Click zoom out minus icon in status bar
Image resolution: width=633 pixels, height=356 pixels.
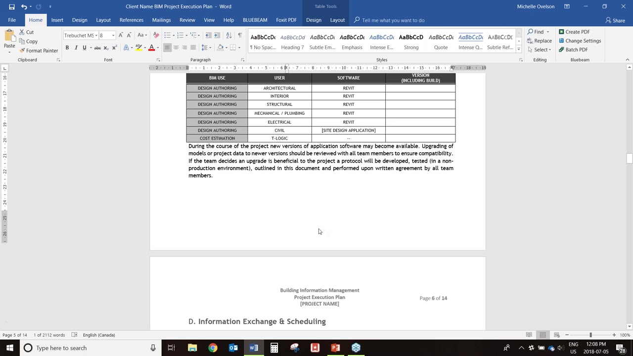click(x=567, y=335)
